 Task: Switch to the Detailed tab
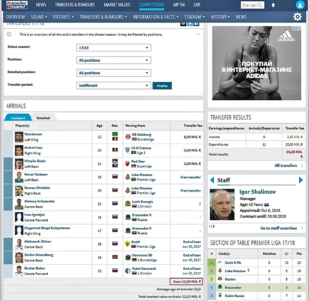pos(43,118)
